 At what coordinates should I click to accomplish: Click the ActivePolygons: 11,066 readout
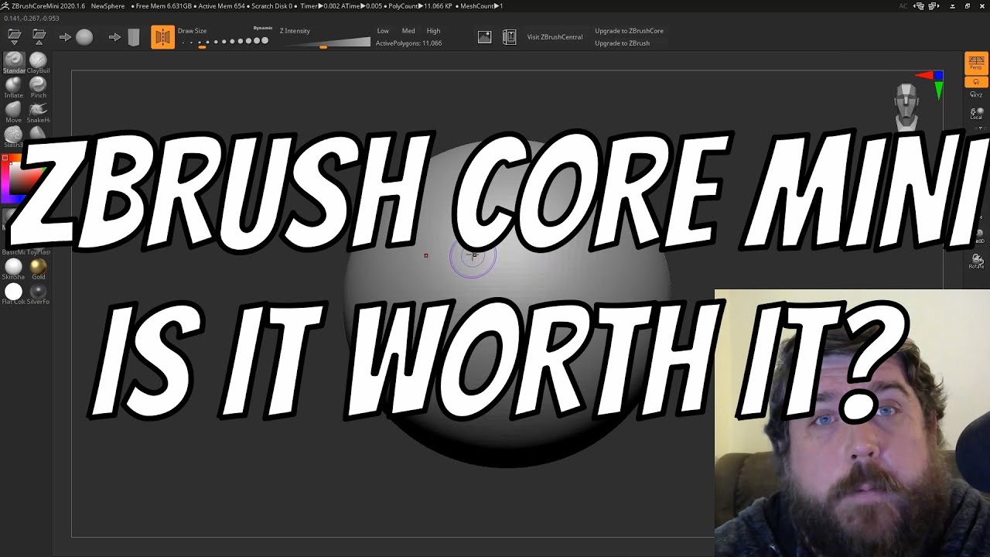tap(408, 43)
